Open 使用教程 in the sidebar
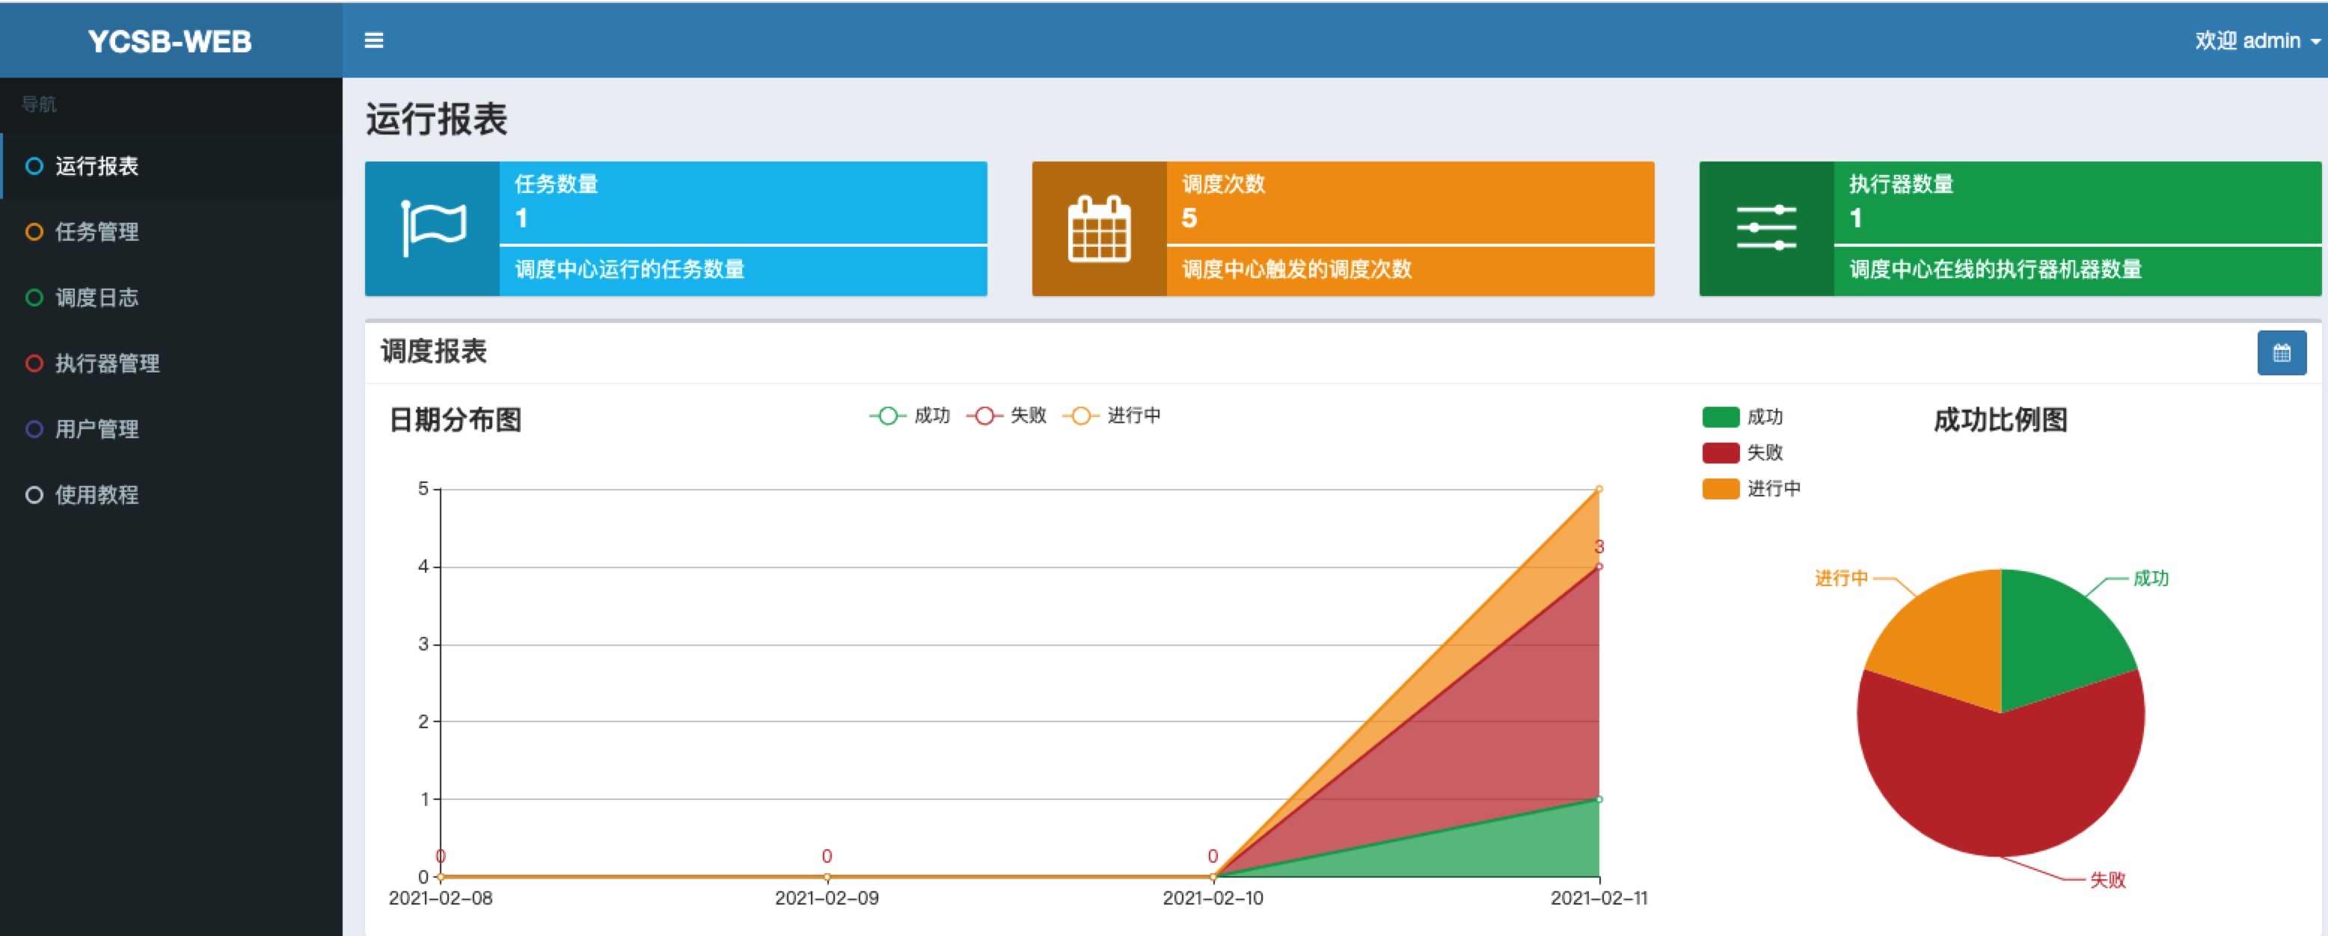Image resolution: width=2328 pixels, height=936 pixels. click(172, 495)
